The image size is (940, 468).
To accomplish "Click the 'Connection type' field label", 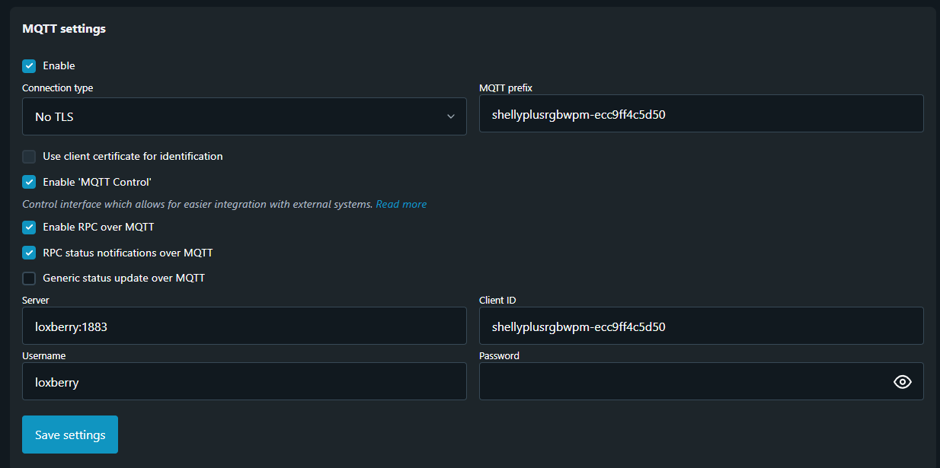I will [x=57, y=88].
